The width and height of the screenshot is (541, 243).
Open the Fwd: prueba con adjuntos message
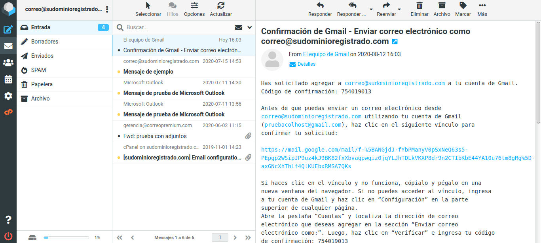click(184, 131)
